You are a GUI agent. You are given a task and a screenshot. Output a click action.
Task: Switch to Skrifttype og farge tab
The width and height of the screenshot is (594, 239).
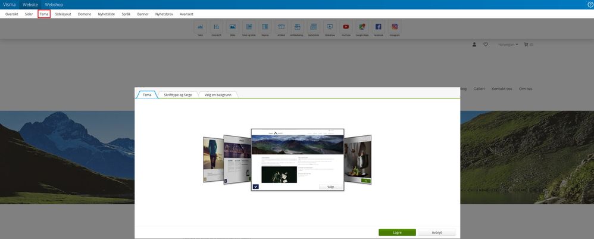[178, 95]
